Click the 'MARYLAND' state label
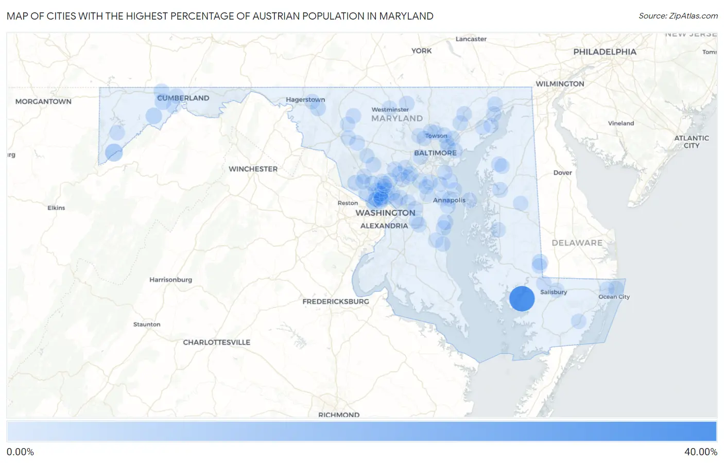The width and height of the screenshot is (724, 463). pyautogui.click(x=397, y=118)
